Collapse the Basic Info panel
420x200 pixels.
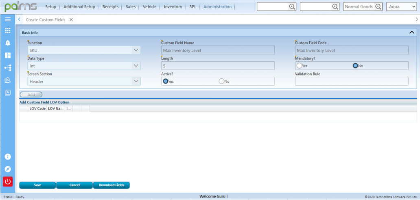[x=411, y=32]
